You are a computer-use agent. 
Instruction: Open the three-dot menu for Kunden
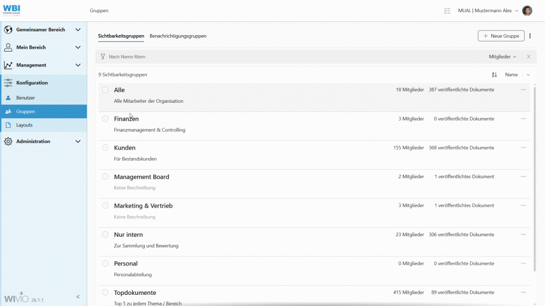click(x=523, y=147)
